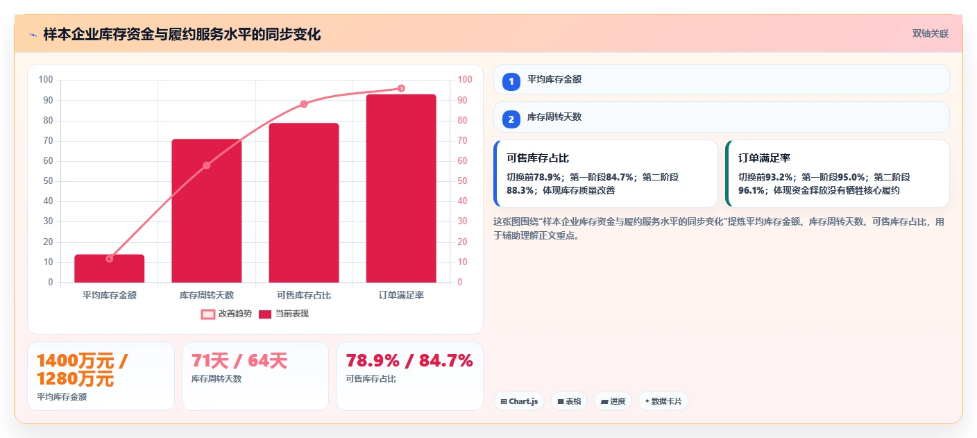The width and height of the screenshot is (977, 438).
Task: Click the 数据卡片 tag
Action: point(663,401)
